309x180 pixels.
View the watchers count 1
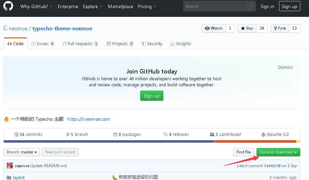click(230, 28)
